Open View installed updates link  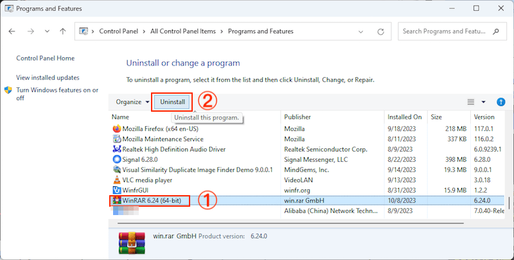click(x=48, y=78)
